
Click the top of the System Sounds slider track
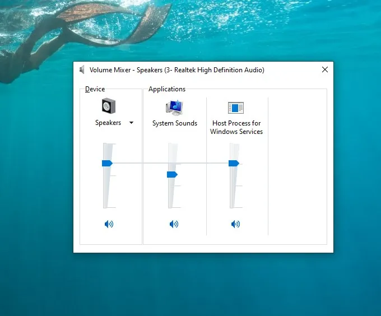(171, 146)
